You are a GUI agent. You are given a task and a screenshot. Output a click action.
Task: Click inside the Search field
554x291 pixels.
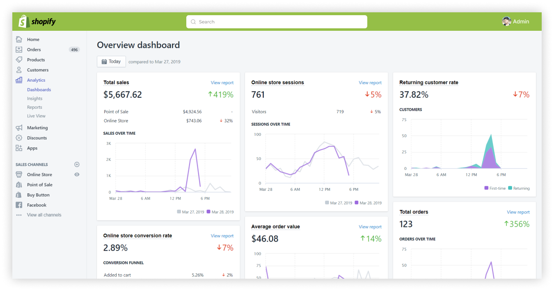pos(277,22)
